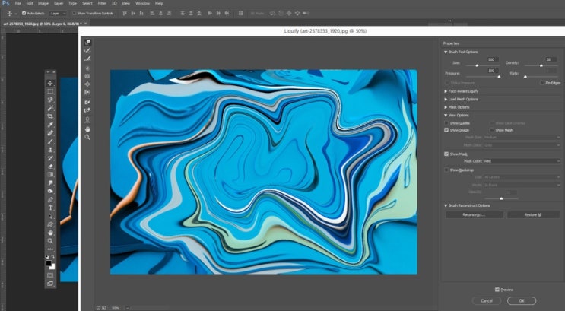
Task: Select the Twirl Clockwise tool
Action: pos(87,68)
